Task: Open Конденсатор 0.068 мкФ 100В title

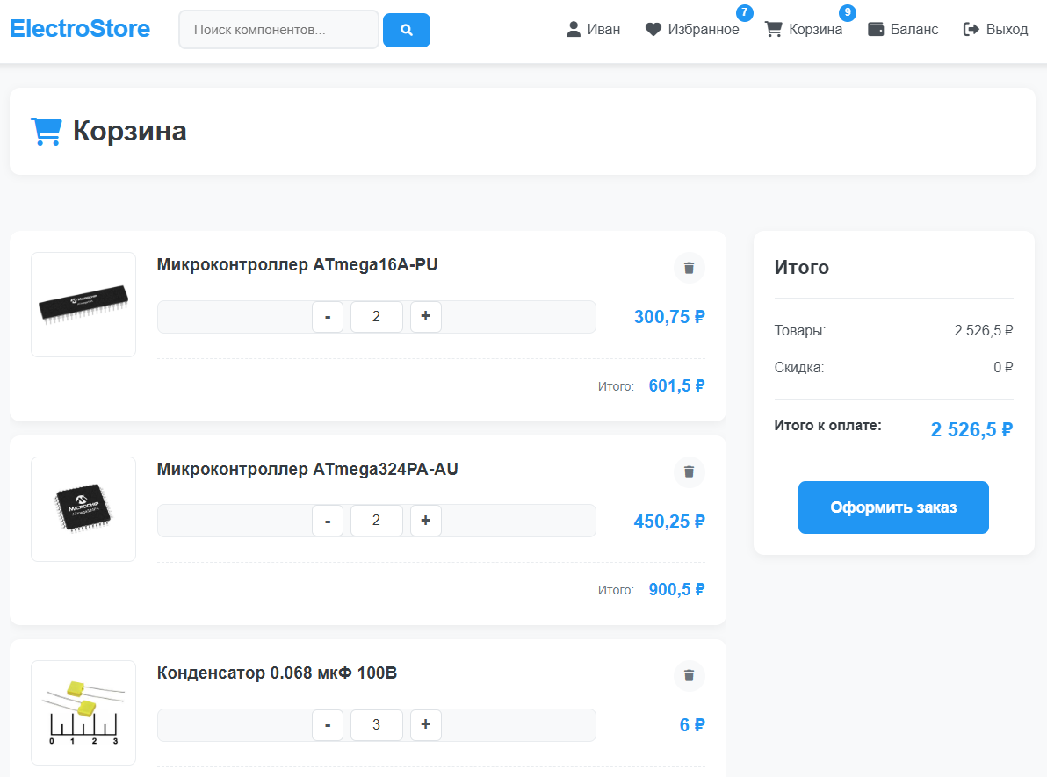Action: pos(277,673)
